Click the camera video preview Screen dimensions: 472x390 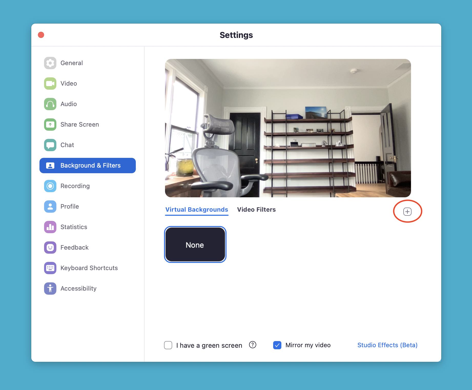(288, 128)
